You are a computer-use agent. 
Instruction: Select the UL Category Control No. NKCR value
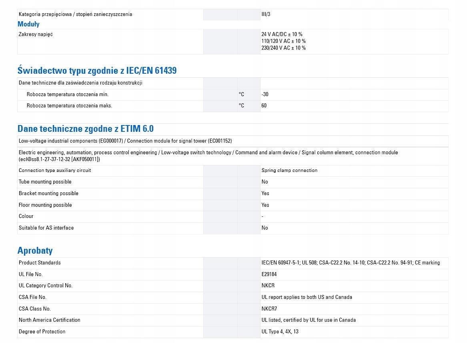[x=268, y=285]
